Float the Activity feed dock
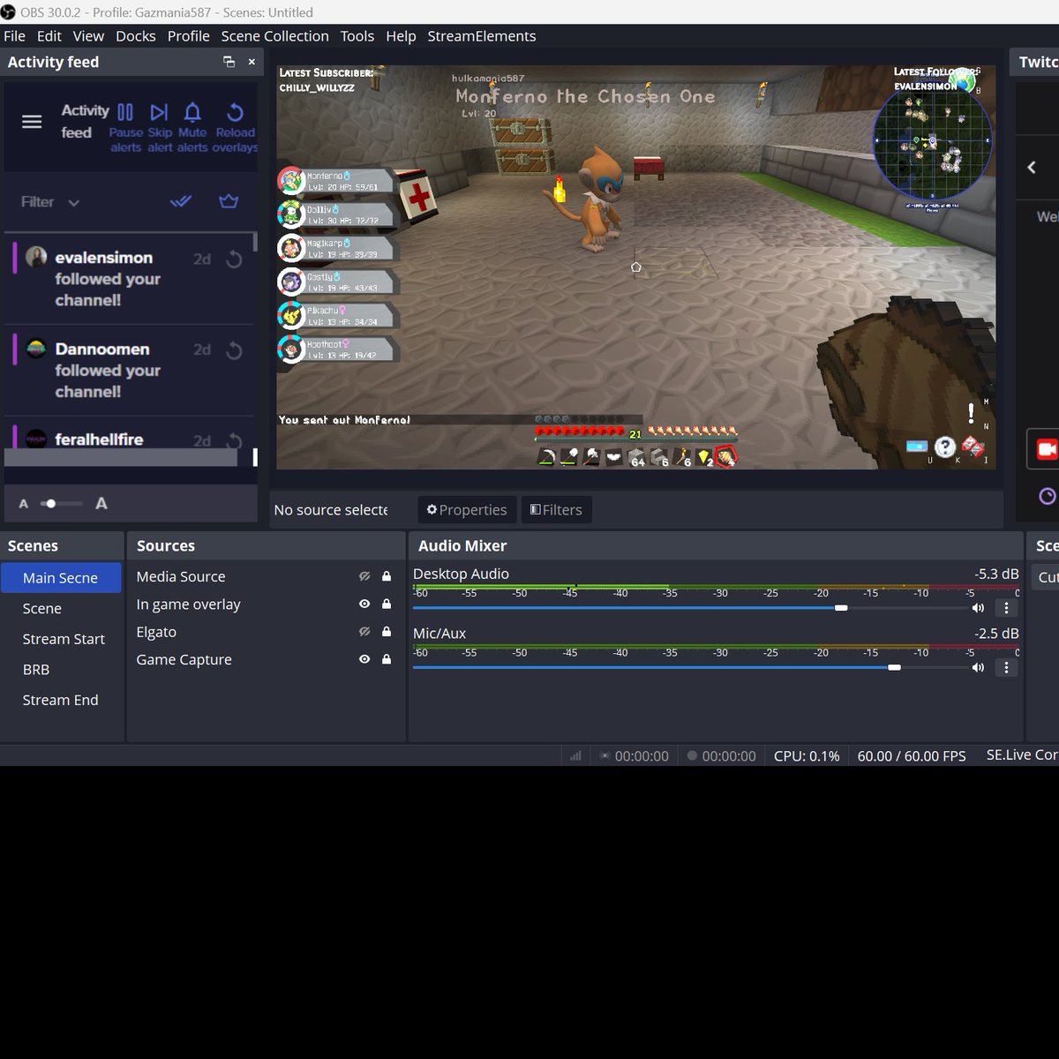The width and height of the screenshot is (1059, 1059). (229, 62)
